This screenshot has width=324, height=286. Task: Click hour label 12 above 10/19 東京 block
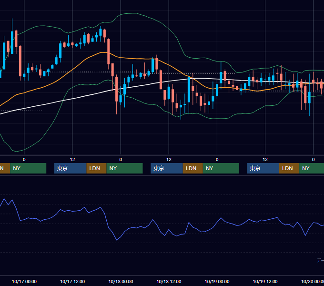click(x=265, y=160)
